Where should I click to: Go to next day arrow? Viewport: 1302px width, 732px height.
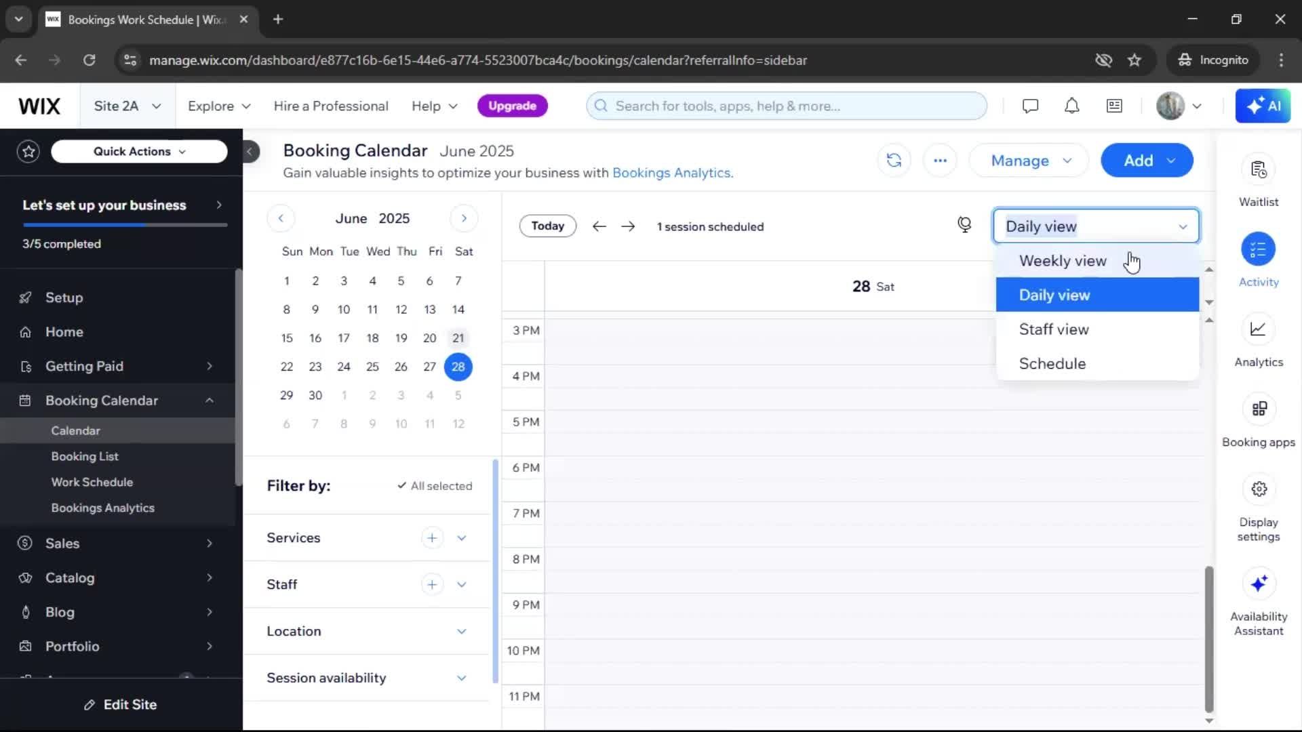click(x=628, y=226)
